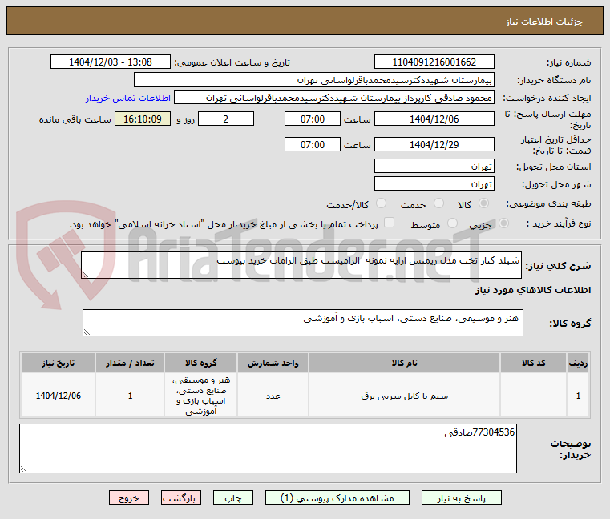Click the گروه کالا table column header
The height and width of the screenshot is (519, 610).
tap(200, 363)
